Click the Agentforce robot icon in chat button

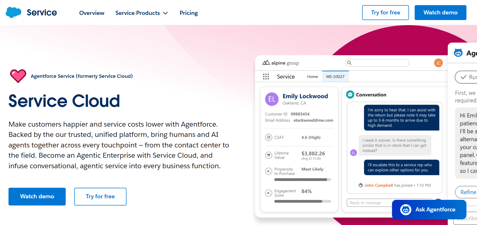(x=406, y=210)
